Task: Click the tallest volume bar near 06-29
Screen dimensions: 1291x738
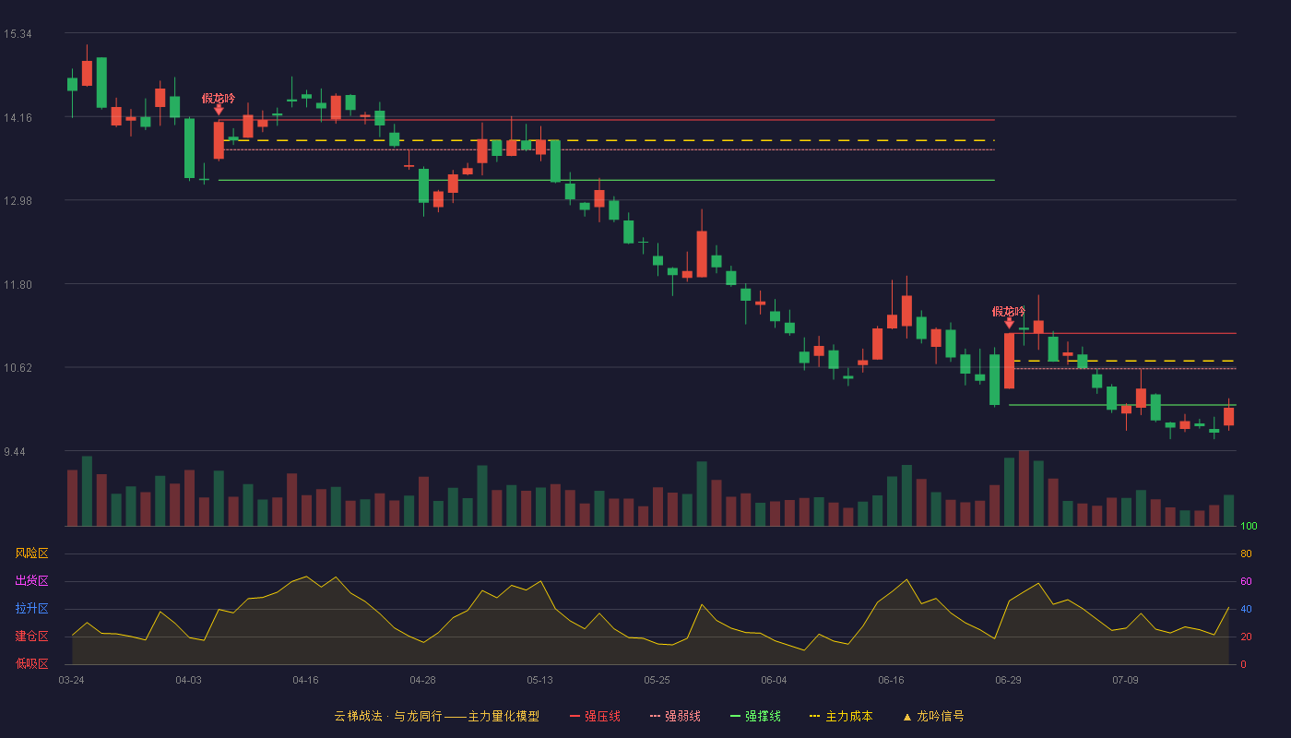Action: pyautogui.click(x=1024, y=489)
